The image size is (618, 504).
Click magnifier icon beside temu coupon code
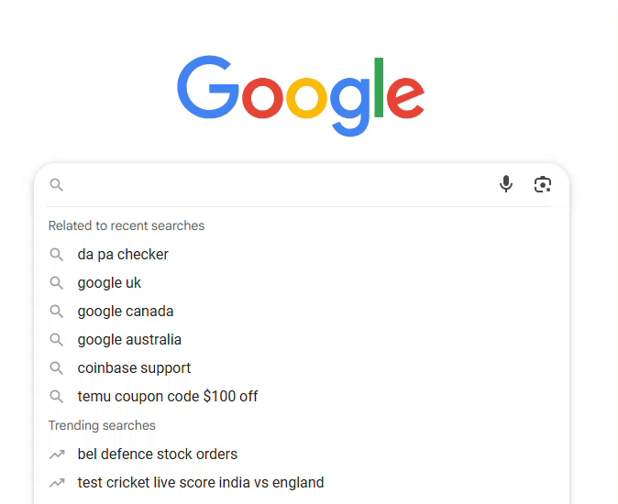57,397
